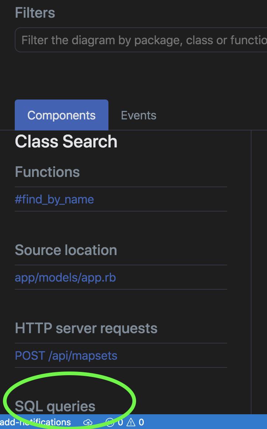Expand the Functions section
Image resolution: width=267 pixels, height=429 pixels.
[47, 172]
